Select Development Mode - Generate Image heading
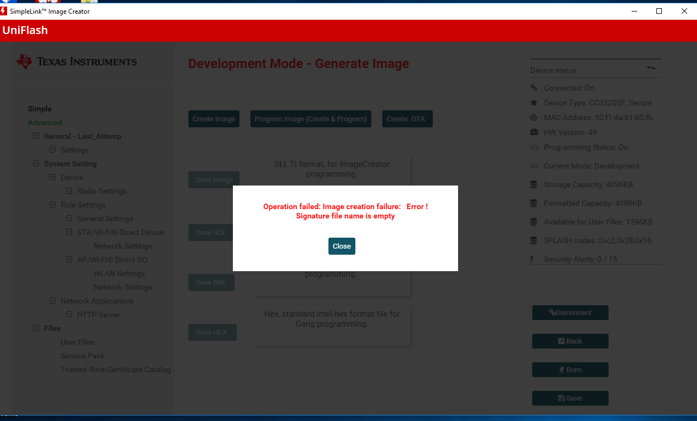Image resolution: width=697 pixels, height=421 pixels. click(299, 64)
